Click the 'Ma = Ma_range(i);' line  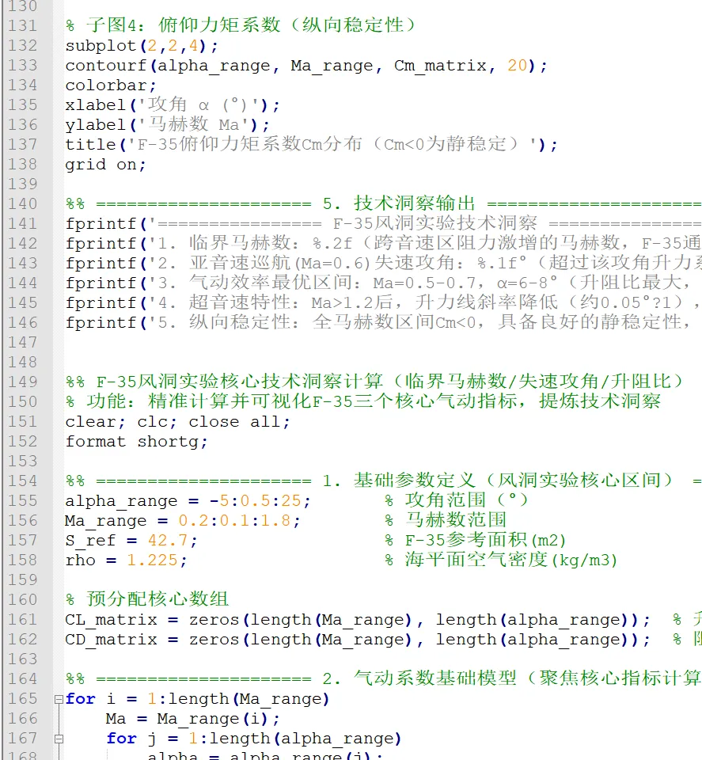click(193, 719)
